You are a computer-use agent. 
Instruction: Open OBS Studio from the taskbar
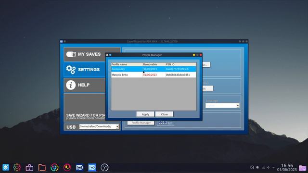tap(104, 168)
